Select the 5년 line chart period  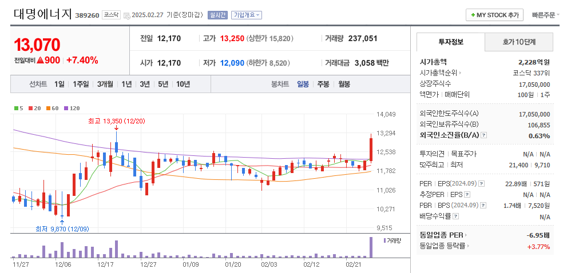(163, 84)
